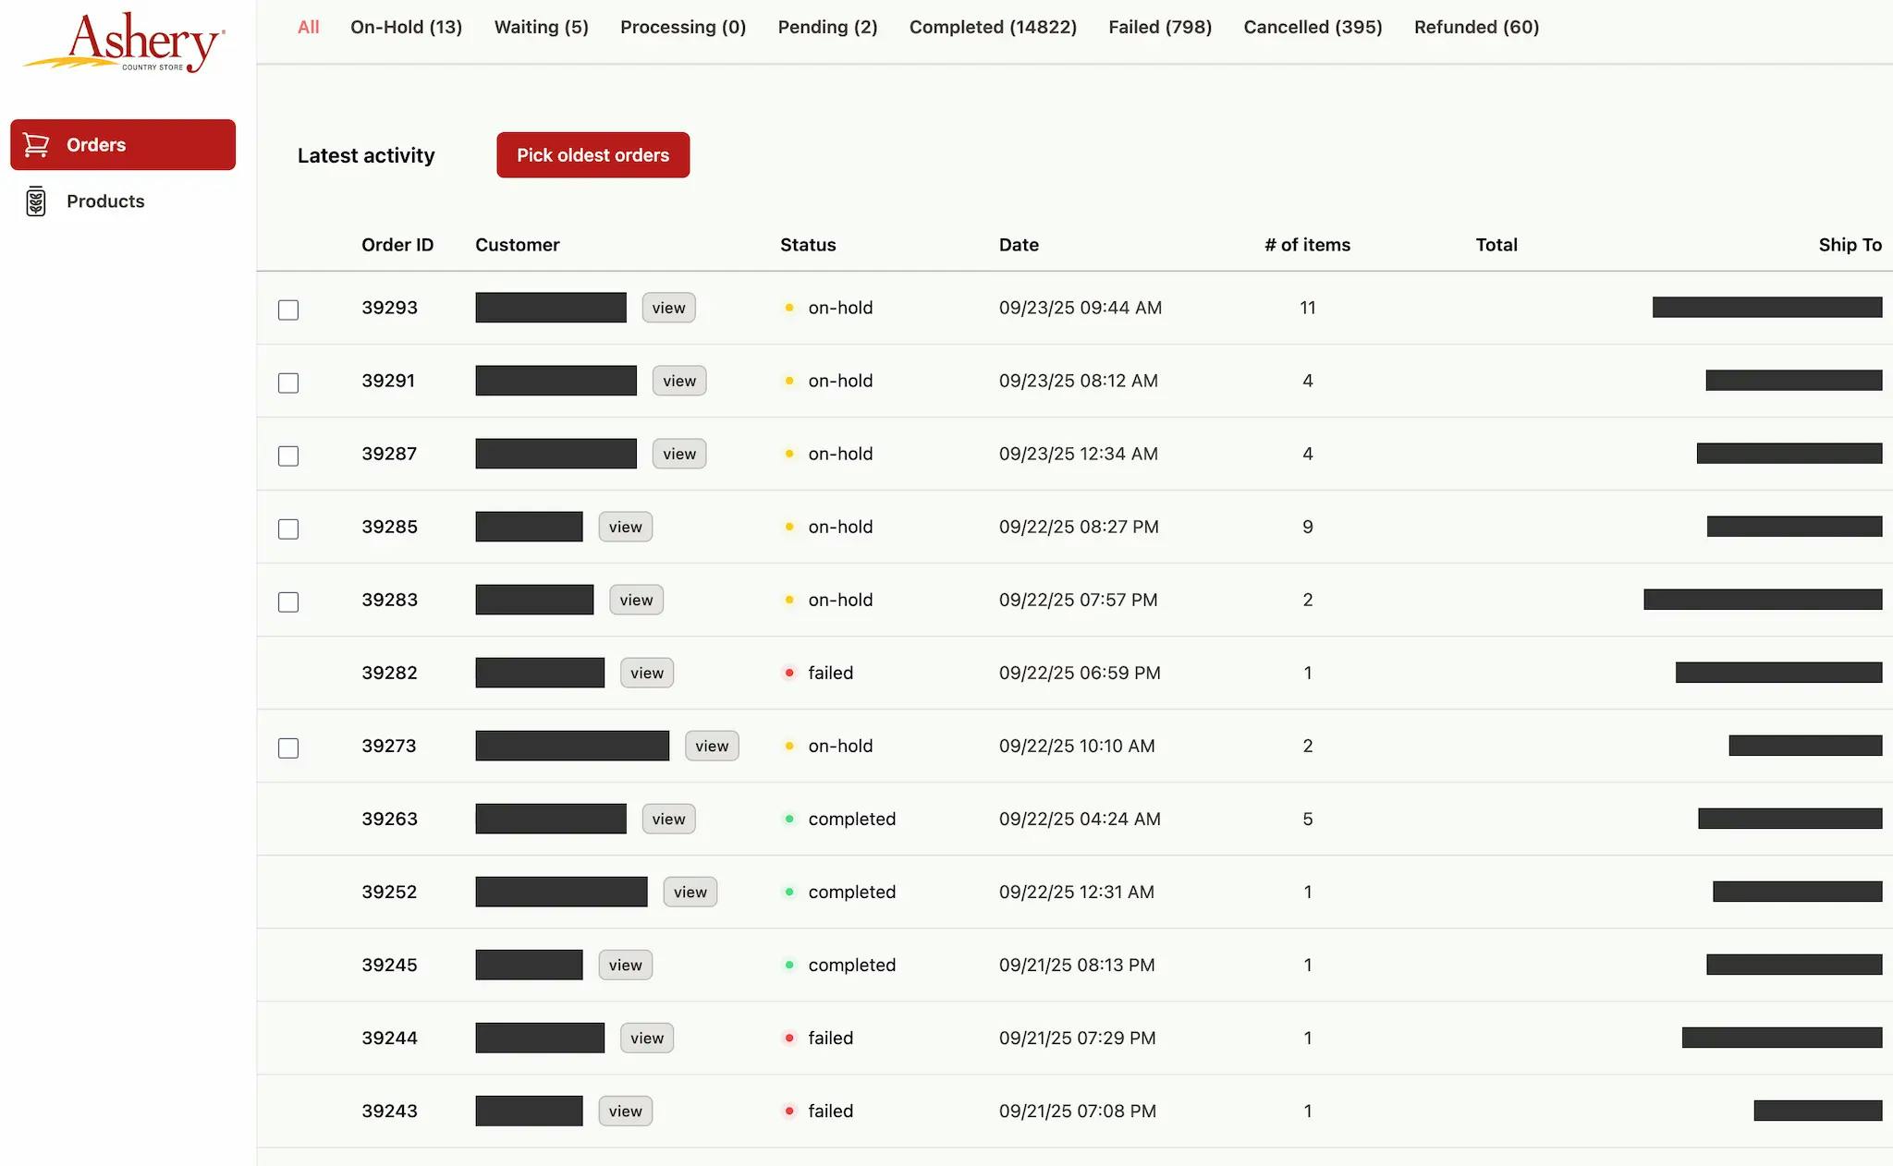The image size is (1893, 1166).
Task: Click red failed dot for order 39244
Action: [x=789, y=1038]
